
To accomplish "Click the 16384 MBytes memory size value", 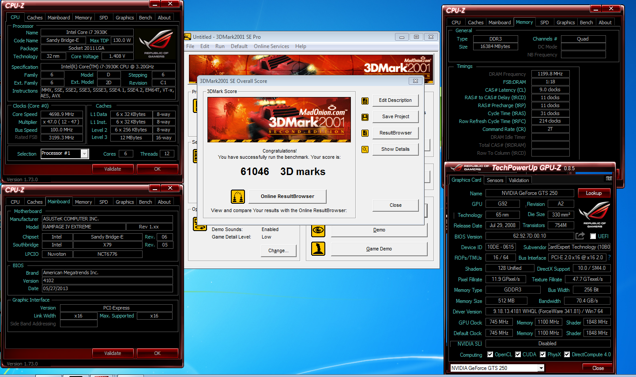I will (495, 47).
